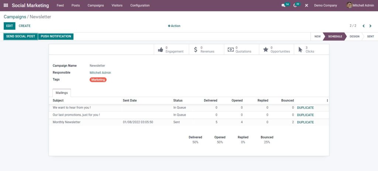The height and width of the screenshot is (171, 378).
Task: Click sent date 01/08/2022 03:05:50
Action: (x=138, y=122)
